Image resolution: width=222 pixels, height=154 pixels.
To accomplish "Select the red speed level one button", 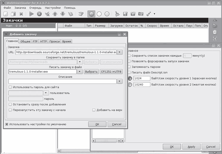I will pyautogui.click(x=130, y=78).
